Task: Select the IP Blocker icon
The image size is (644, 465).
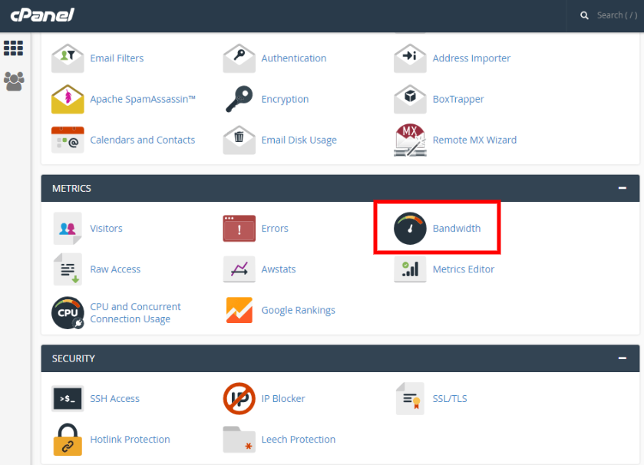Action: [239, 398]
